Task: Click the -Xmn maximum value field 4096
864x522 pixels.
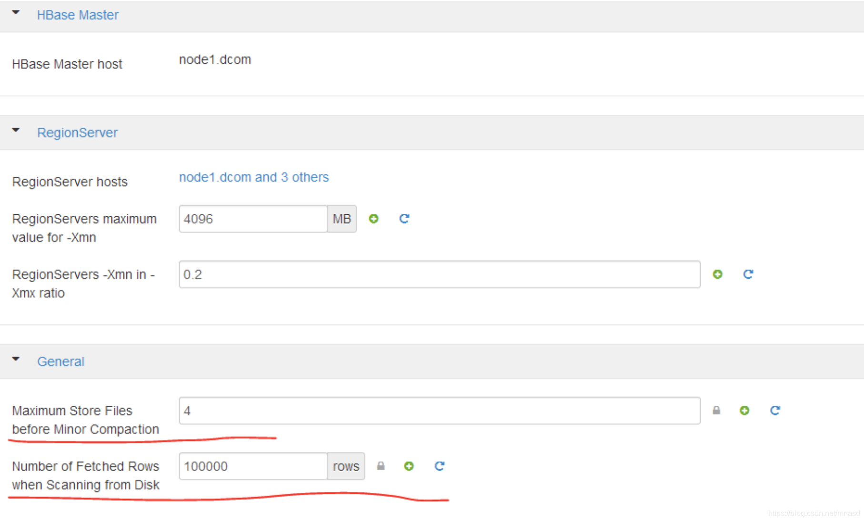Action: tap(253, 219)
